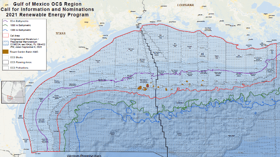Click the large brown Flower Garden Banks area on map
Screen dimensions: 280x157
point(140,88)
